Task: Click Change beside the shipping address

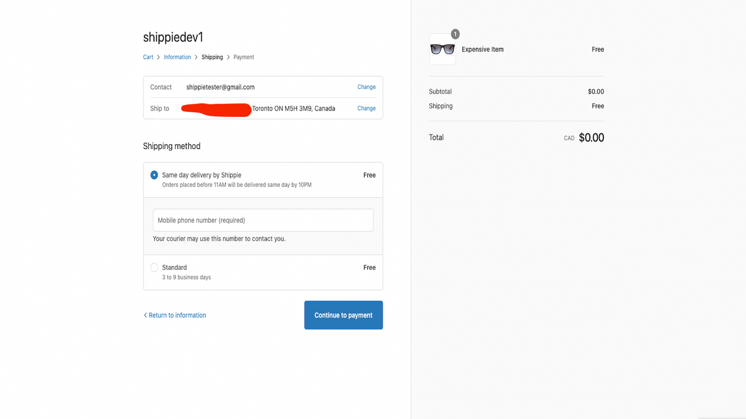Action: point(366,108)
